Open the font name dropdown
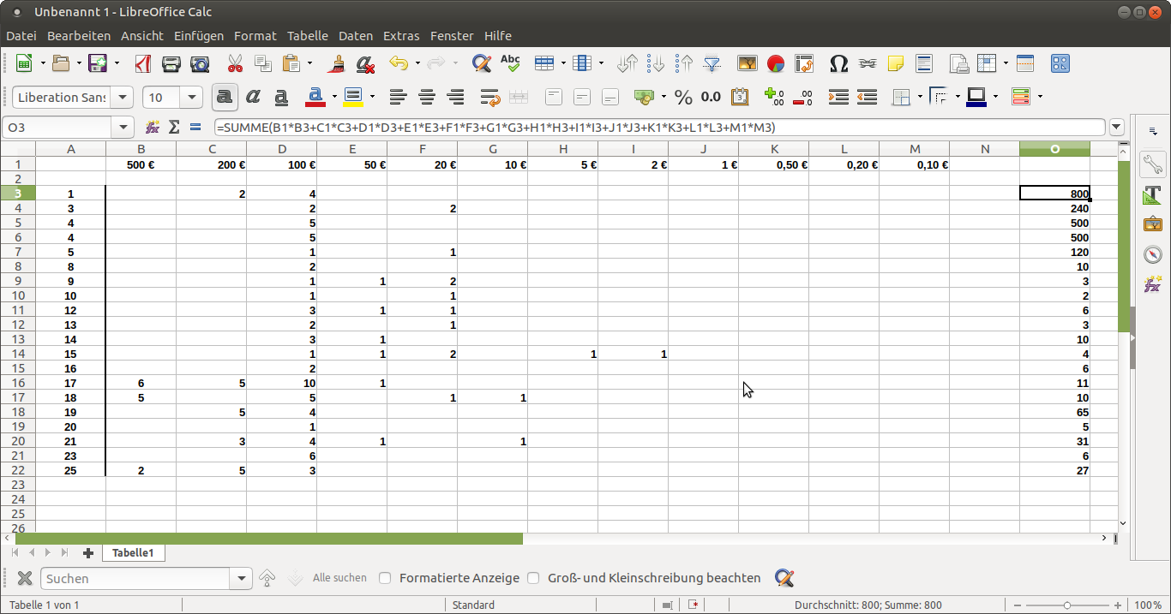The image size is (1171, 614). 122,97
